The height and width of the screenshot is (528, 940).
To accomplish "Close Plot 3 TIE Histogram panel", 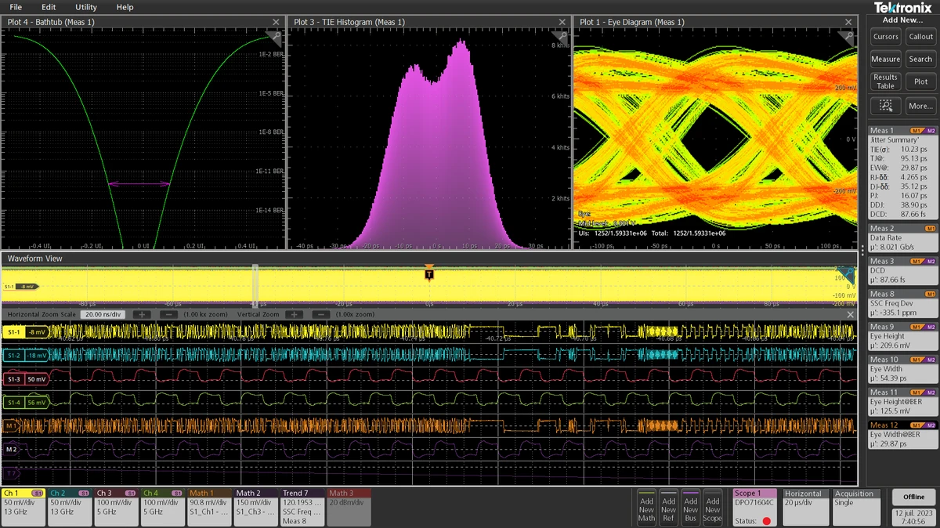I will pyautogui.click(x=562, y=22).
